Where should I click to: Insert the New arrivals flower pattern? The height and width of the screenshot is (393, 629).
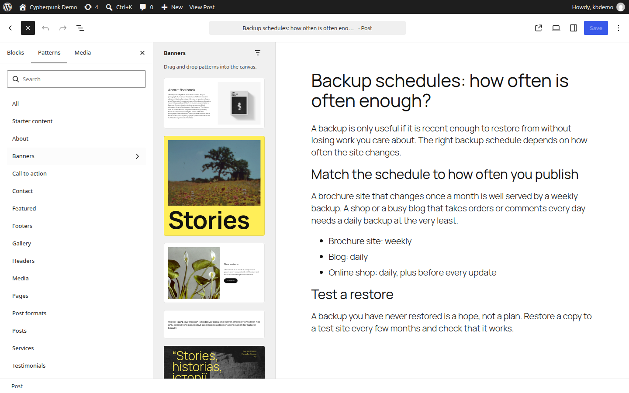pyautogui.click(x=214, y=273)
